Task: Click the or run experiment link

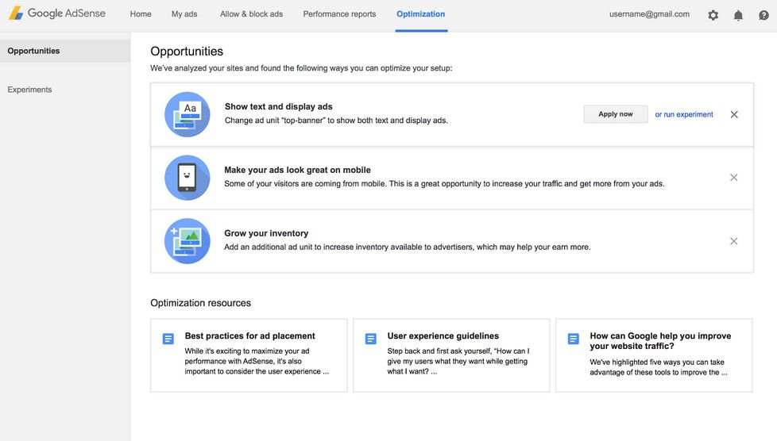Action: point(684,114)
